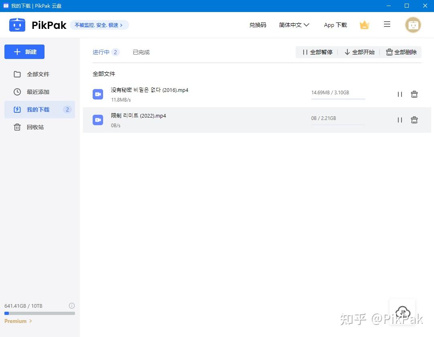Open the 简体中文 language dropdown
434x337 pixels.
tap(294, 24)
